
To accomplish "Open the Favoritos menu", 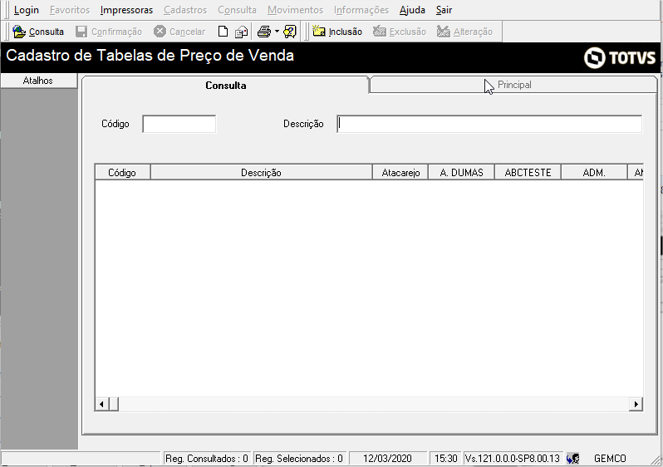I will [x=70, y=10].
